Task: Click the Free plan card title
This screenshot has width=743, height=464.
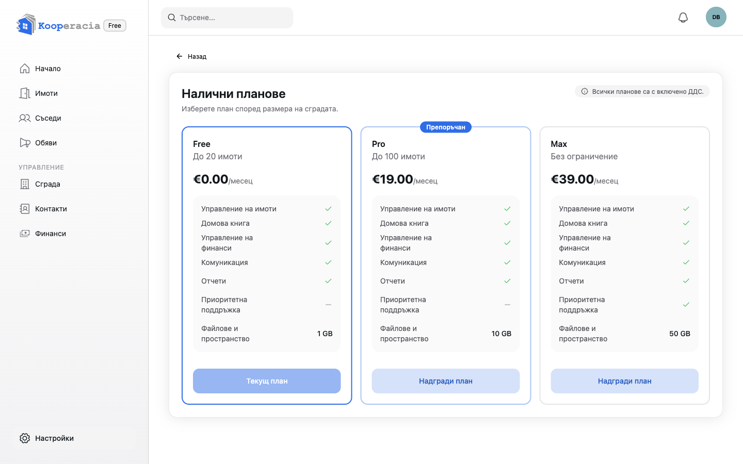Action: click(x=202, y=144)
